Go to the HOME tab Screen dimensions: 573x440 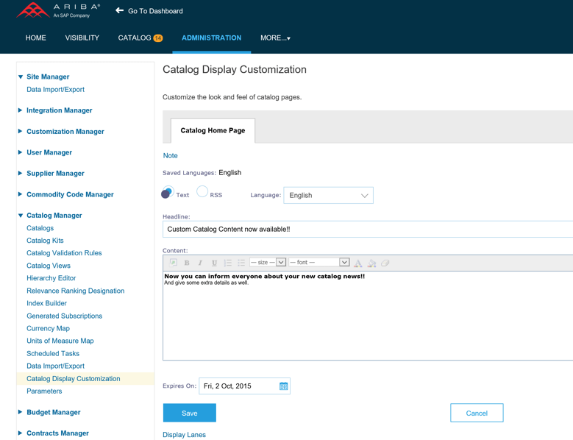coord(36,38)
